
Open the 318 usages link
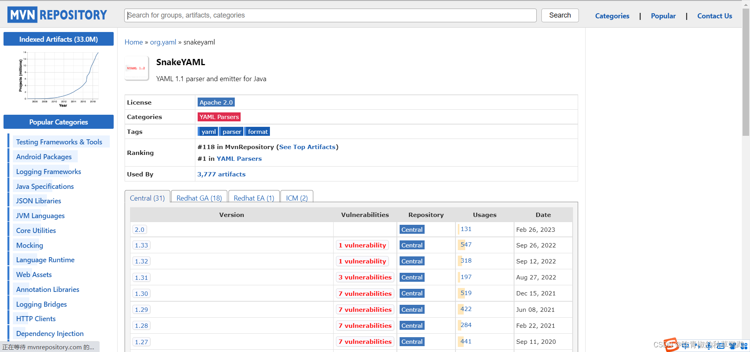[x=466, y=260]
